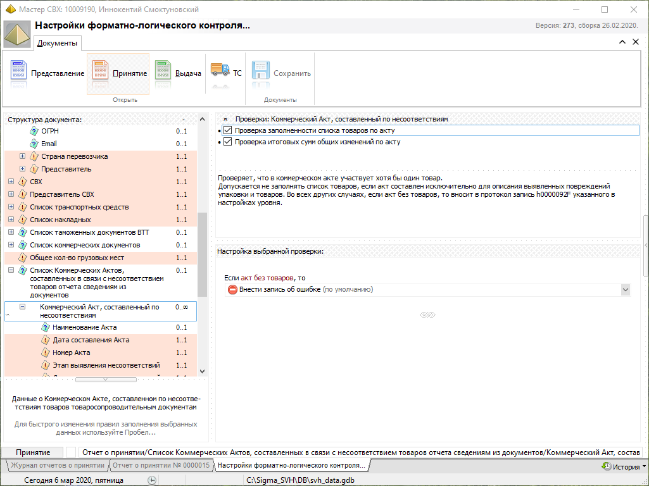649x486 pixels.
Task: Collapse the ribbon with the up chevron
Action: [622, 42]
